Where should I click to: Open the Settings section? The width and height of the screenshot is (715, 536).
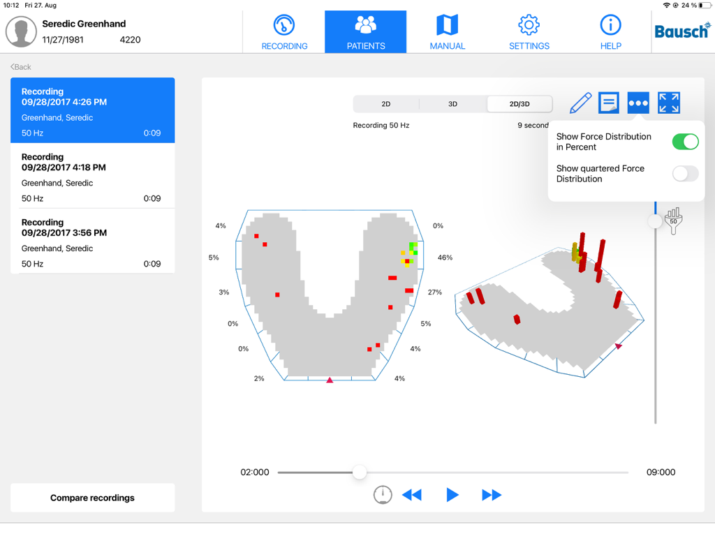(x=529, y=31)
